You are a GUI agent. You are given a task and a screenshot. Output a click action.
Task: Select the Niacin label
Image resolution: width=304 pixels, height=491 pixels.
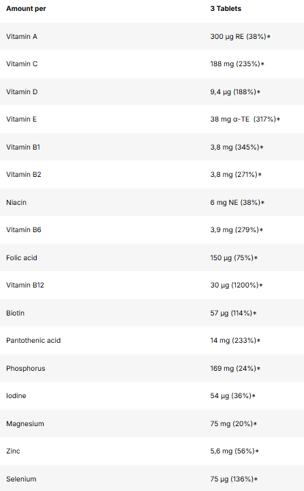point(16,202)
